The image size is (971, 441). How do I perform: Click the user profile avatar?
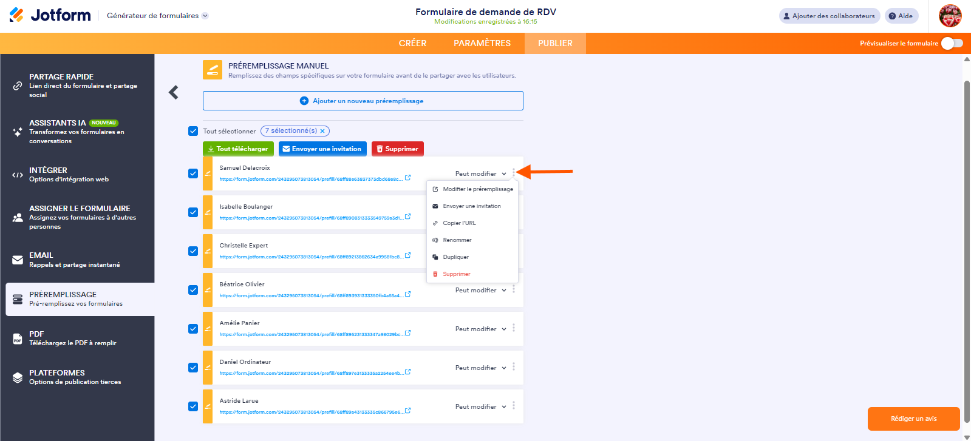coord(950,16)
